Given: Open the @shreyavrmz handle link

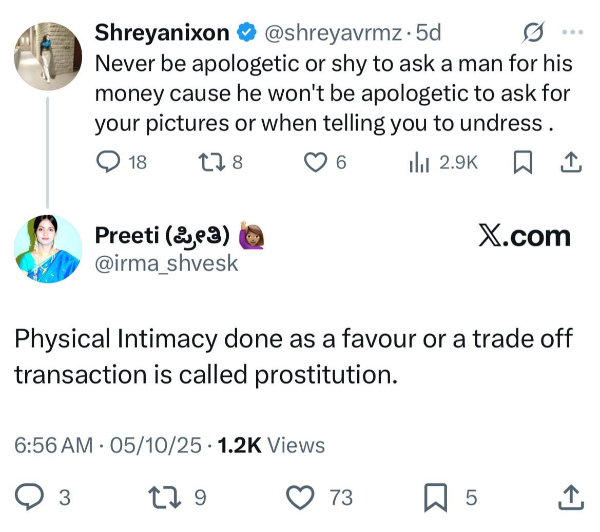Looking at the screenshot, I should pos(333,33).
